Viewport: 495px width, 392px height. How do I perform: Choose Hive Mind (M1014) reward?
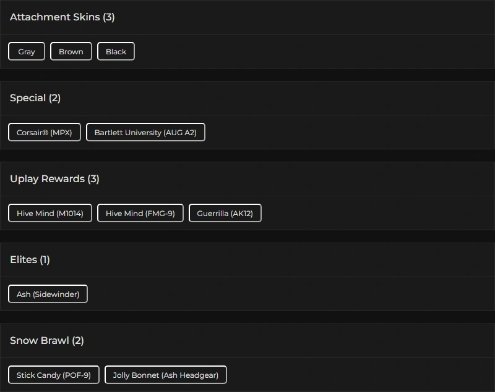50,214
